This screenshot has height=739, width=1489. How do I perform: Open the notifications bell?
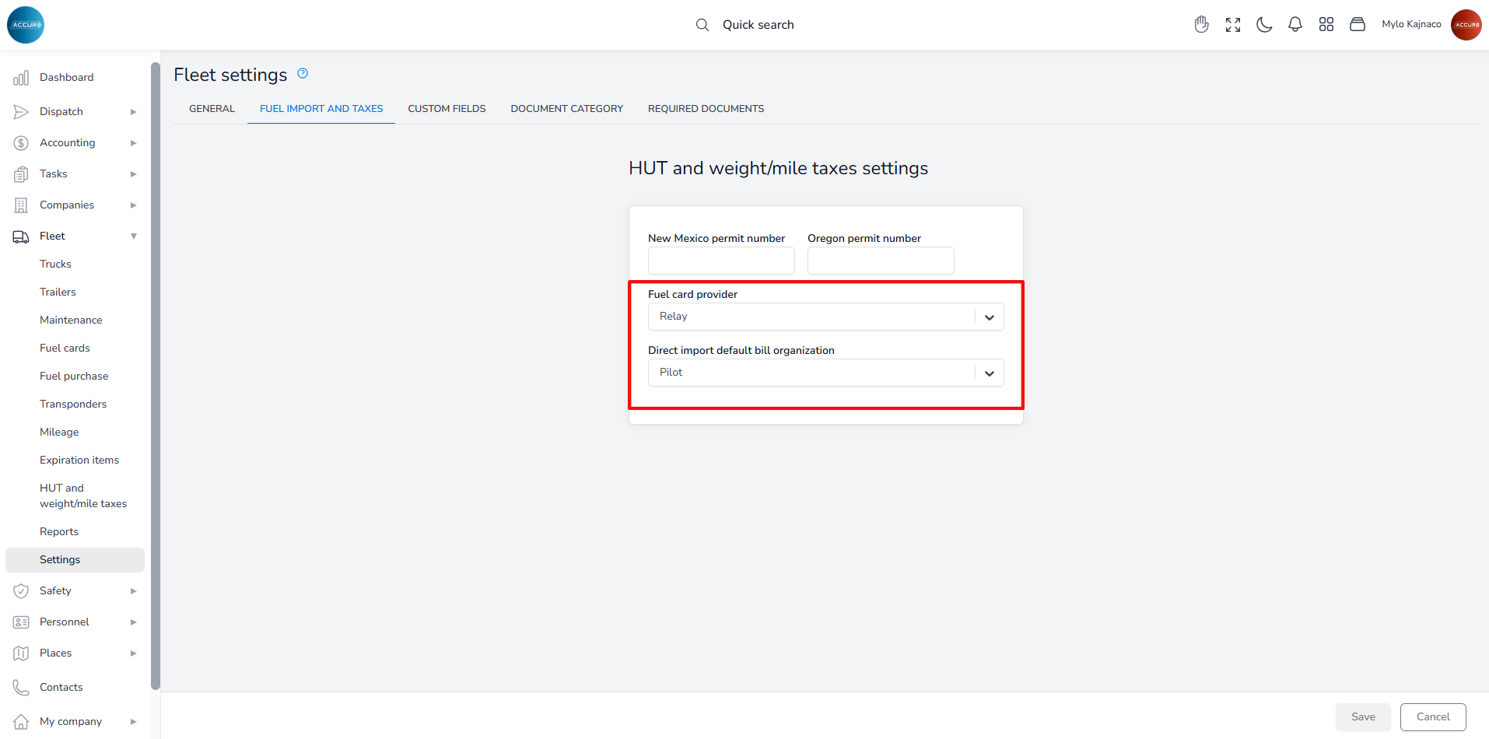1295,25
